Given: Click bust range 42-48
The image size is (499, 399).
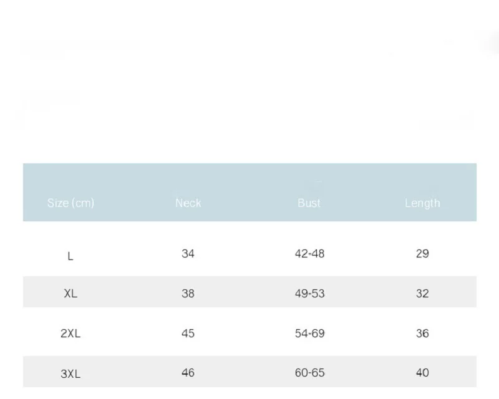Looking at the screenshot, I should point(309,254).
